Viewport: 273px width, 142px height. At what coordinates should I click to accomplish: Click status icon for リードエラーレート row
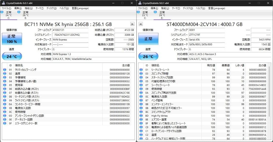tap(141, 70)
